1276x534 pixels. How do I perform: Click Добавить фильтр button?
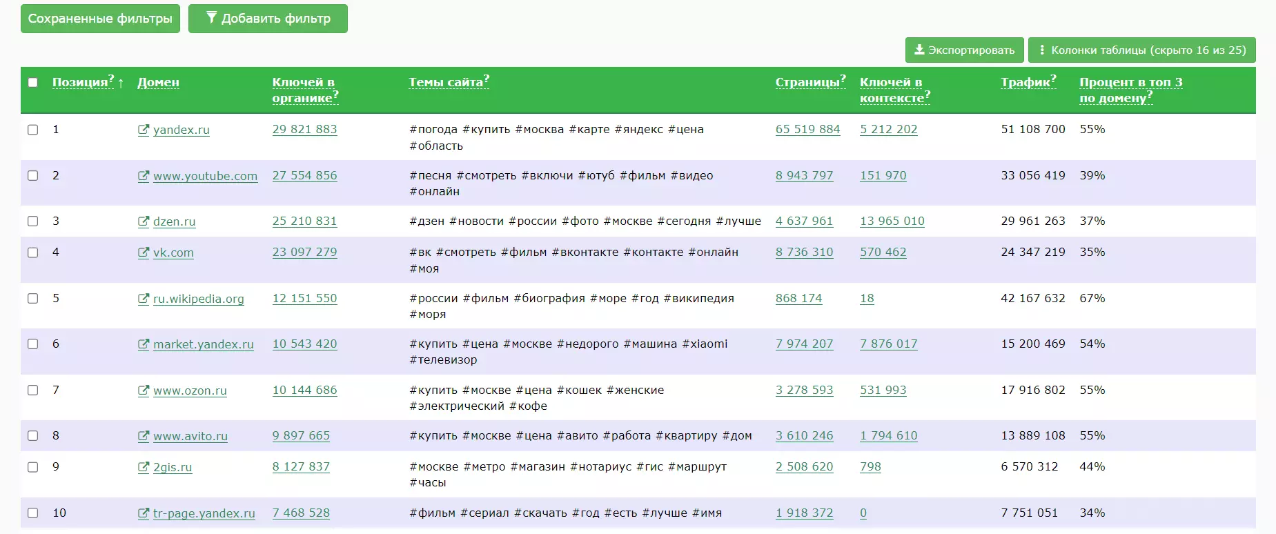pos(268,19)
